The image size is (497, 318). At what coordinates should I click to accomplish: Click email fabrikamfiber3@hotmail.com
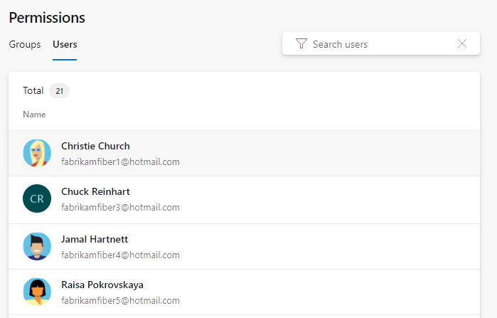tap(120, 207)
